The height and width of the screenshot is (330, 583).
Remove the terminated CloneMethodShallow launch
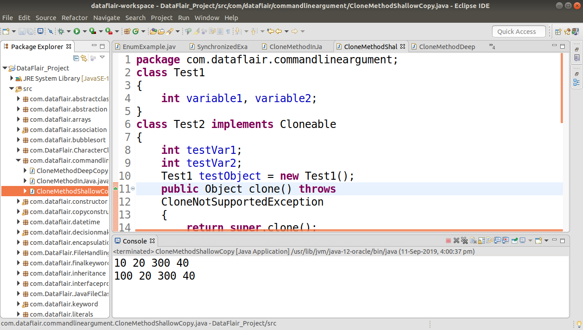[x=456, y=240]
